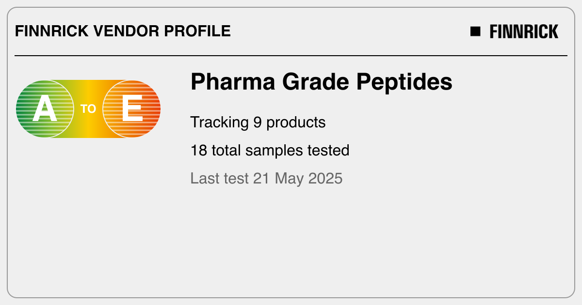Click the 18 total samples tested line
The height and width of the screenshot is (305, 582).
(x=270, y=151)
